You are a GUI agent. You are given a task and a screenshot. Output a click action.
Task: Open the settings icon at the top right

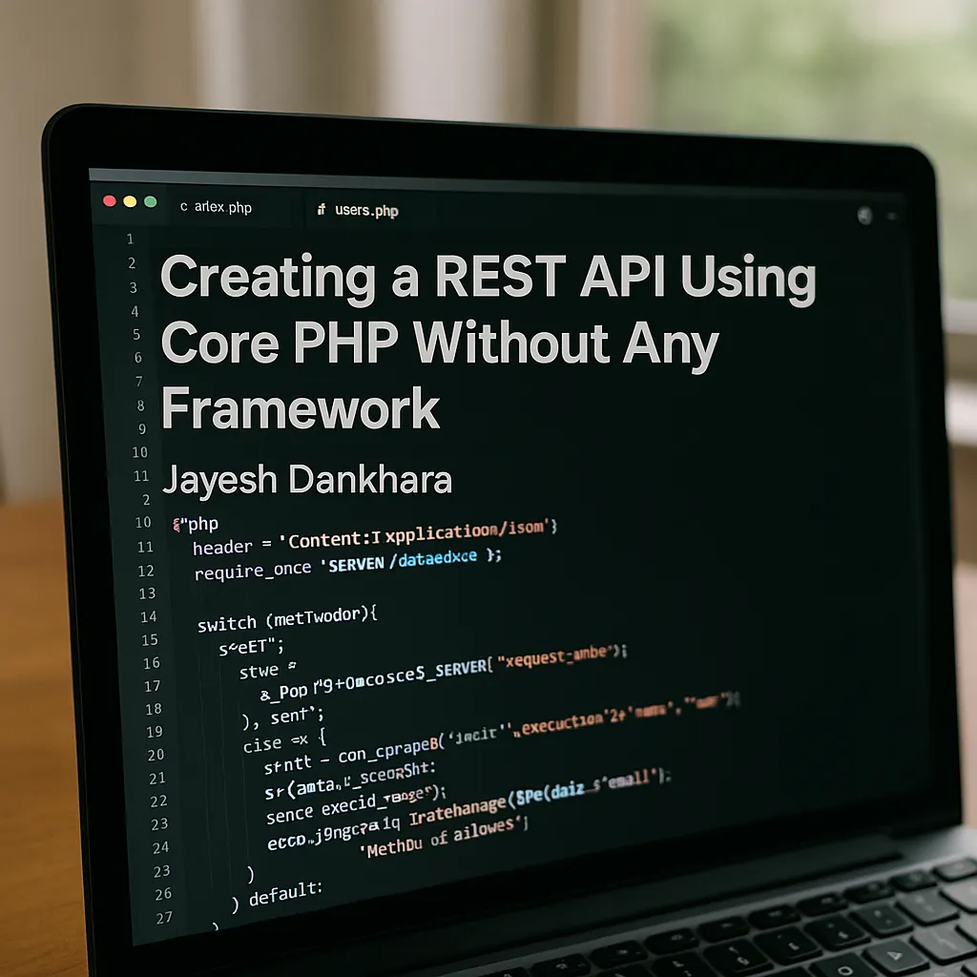point(866,214)
